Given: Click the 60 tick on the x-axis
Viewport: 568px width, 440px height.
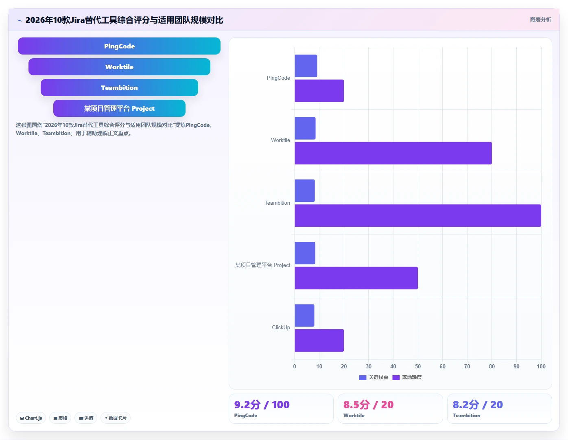Looking at the screenshot, I should [442, 367].
